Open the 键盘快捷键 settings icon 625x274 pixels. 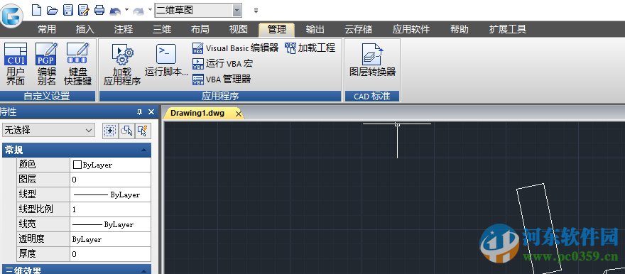pyautogui.click(x=77, y=64)
